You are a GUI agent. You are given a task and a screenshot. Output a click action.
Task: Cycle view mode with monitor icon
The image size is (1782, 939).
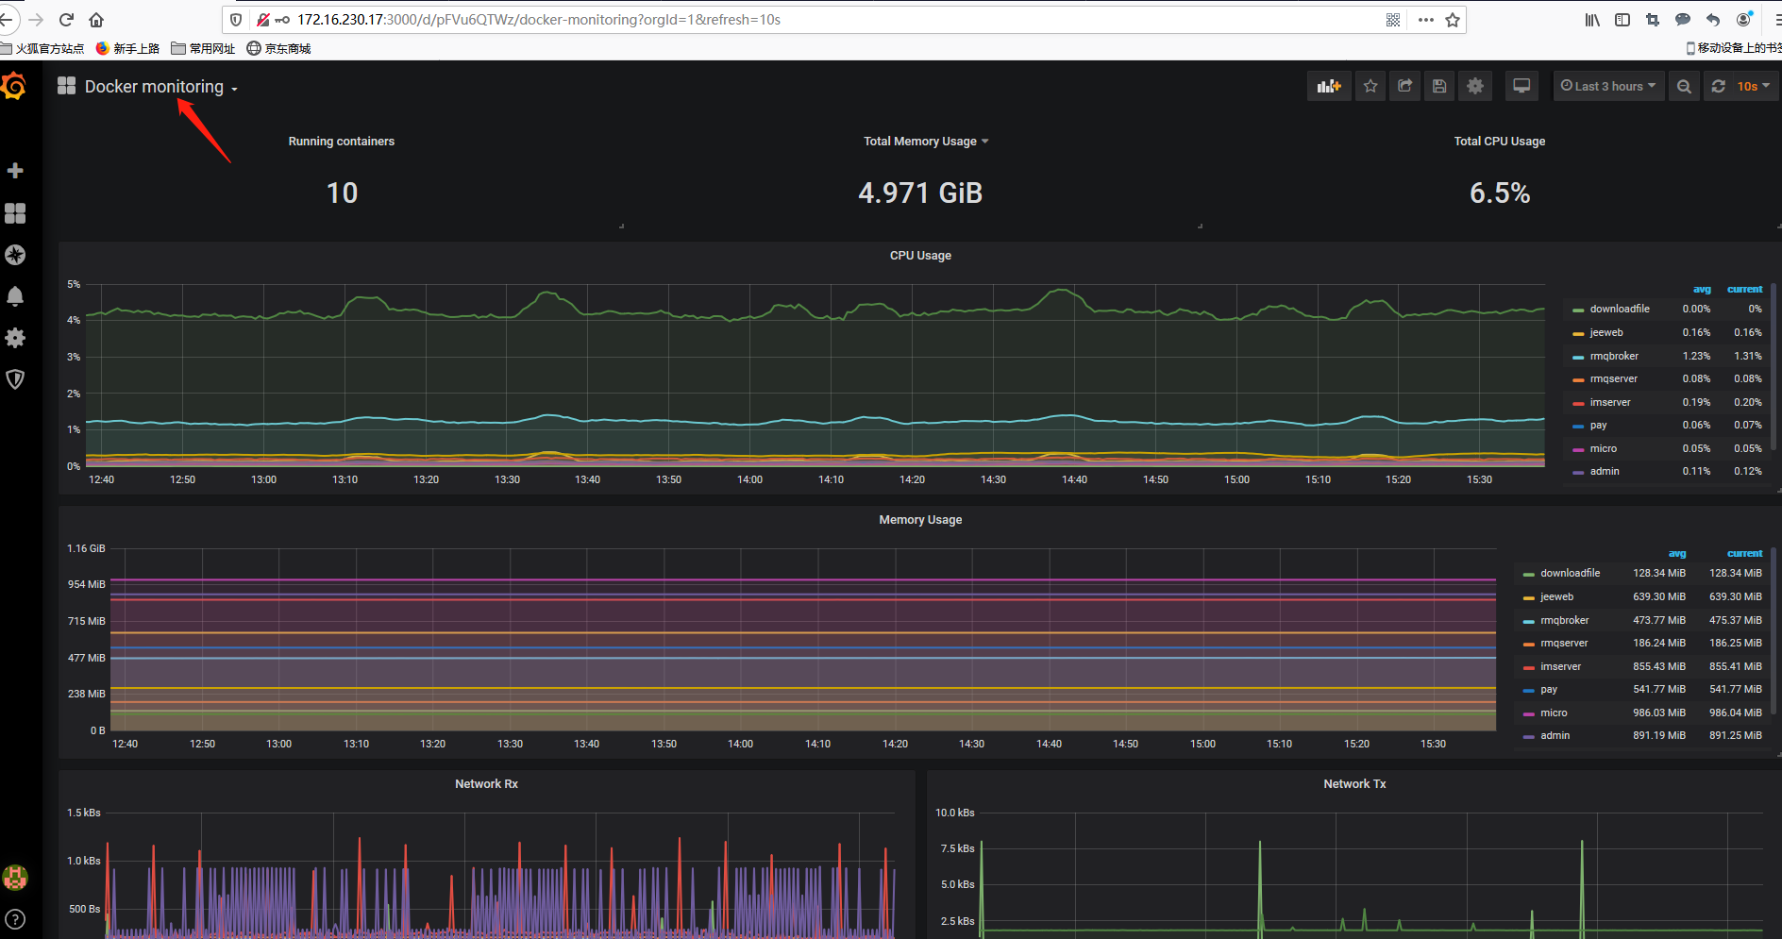click(x=1521, y=86)
